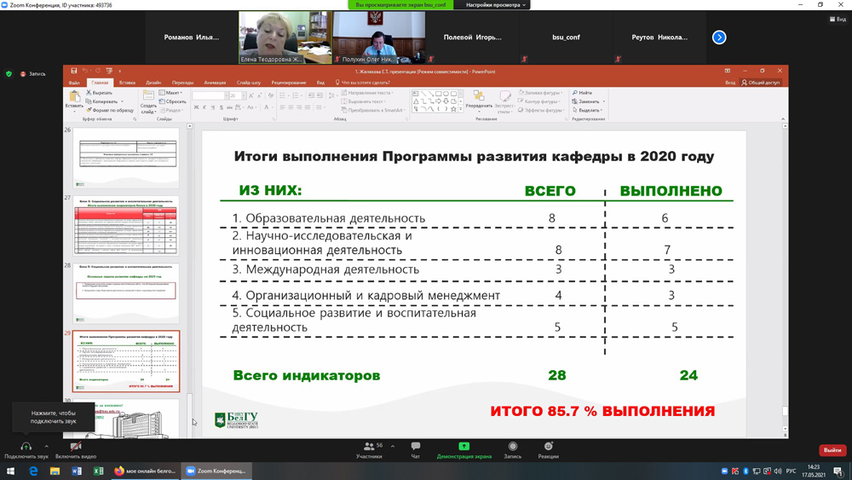Switch to the Анимация ribbon tab
Viewport: 852px width, 480px height.
click(215, 83)
